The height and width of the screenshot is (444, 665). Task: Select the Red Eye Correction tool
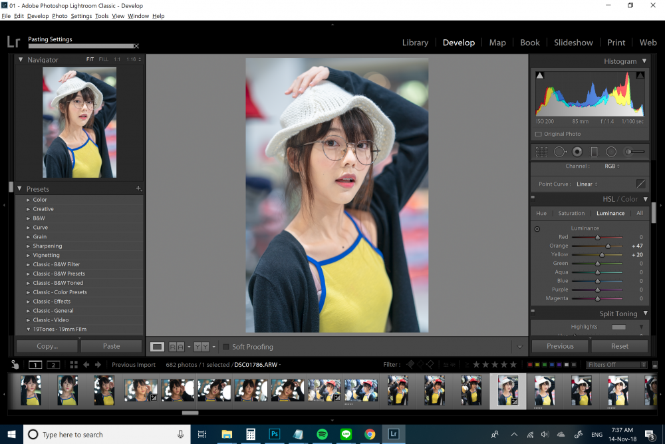(x=577, y=152)
